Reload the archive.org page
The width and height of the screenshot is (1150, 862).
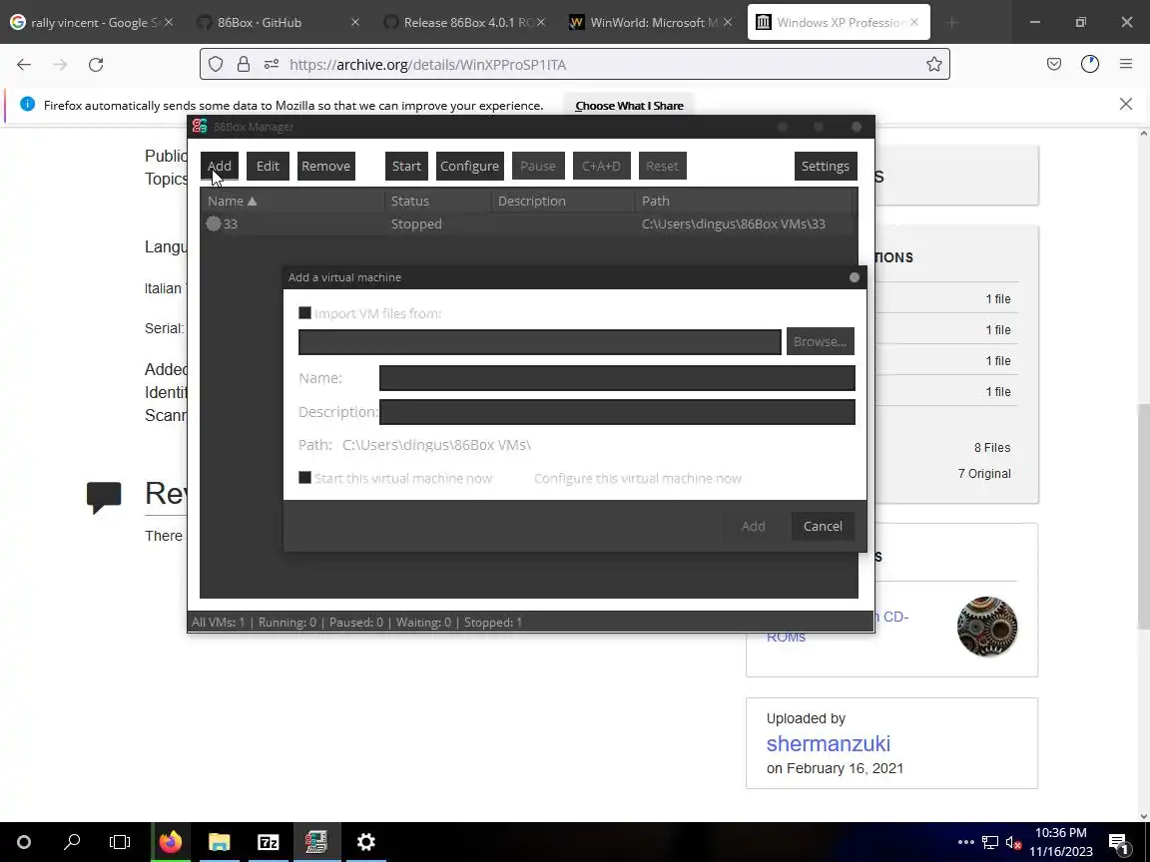click(96, 65)
